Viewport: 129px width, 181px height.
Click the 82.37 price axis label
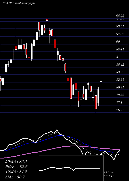tap(120, 80)
